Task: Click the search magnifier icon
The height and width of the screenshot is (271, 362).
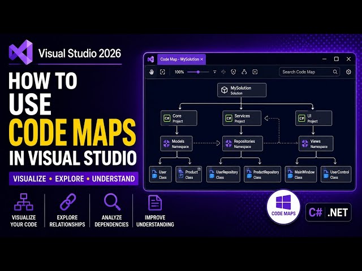Action: pos(335,72)
